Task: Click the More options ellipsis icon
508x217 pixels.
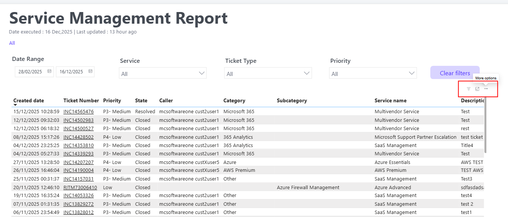Action: click(x=486, y=89)
